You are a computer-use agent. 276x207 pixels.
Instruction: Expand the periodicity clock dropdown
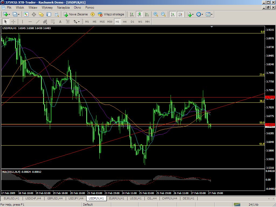coord(200,14)
